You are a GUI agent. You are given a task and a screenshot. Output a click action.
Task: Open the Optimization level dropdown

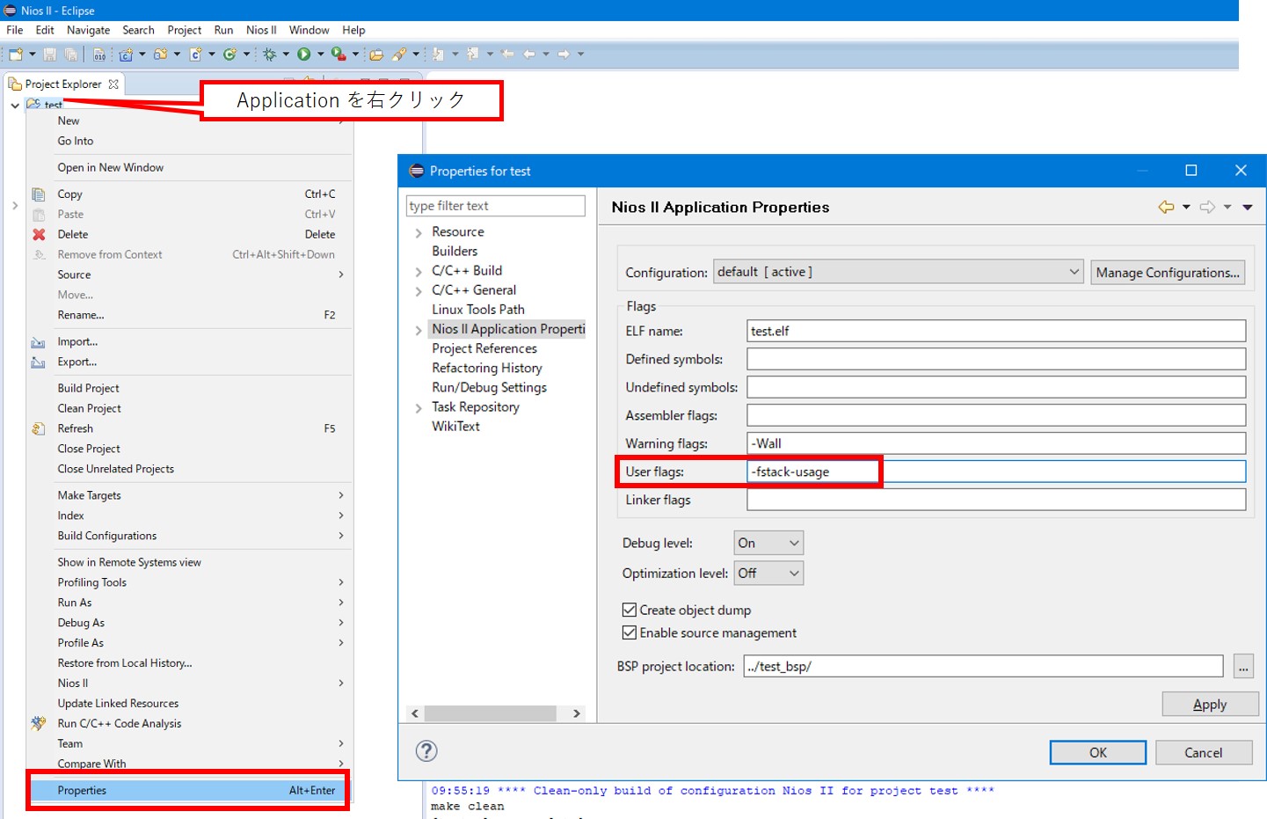point(768,573)
